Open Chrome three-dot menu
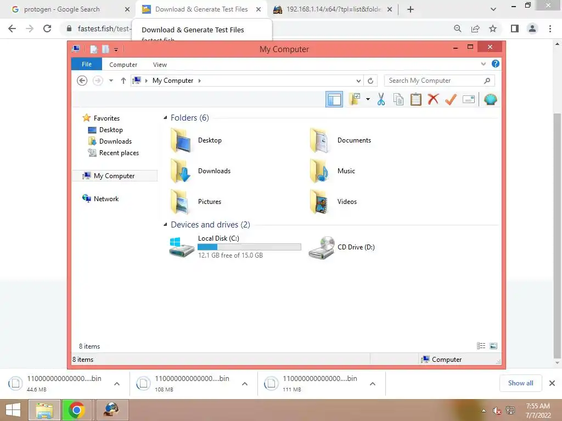 click(550, 29)
